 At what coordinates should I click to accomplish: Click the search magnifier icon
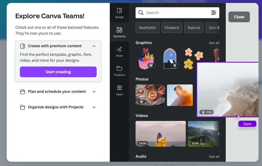141,13
